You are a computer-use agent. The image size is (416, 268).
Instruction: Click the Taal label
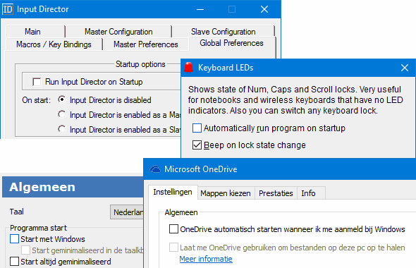click(17, 212)
